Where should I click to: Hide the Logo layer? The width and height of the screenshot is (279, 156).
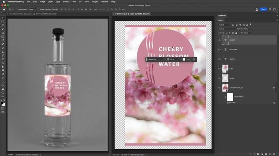click(219, 68)
